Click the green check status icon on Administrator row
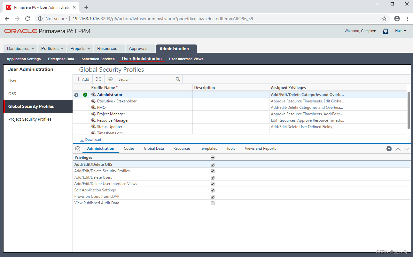Image resolution: width=413 pixels, height=257 pixels. coord(85,95)
